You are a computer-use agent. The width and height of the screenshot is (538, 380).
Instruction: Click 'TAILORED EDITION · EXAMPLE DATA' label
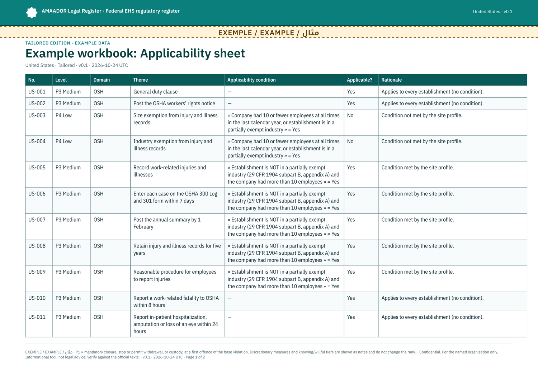pyautogui.click(x=68, y=43)
